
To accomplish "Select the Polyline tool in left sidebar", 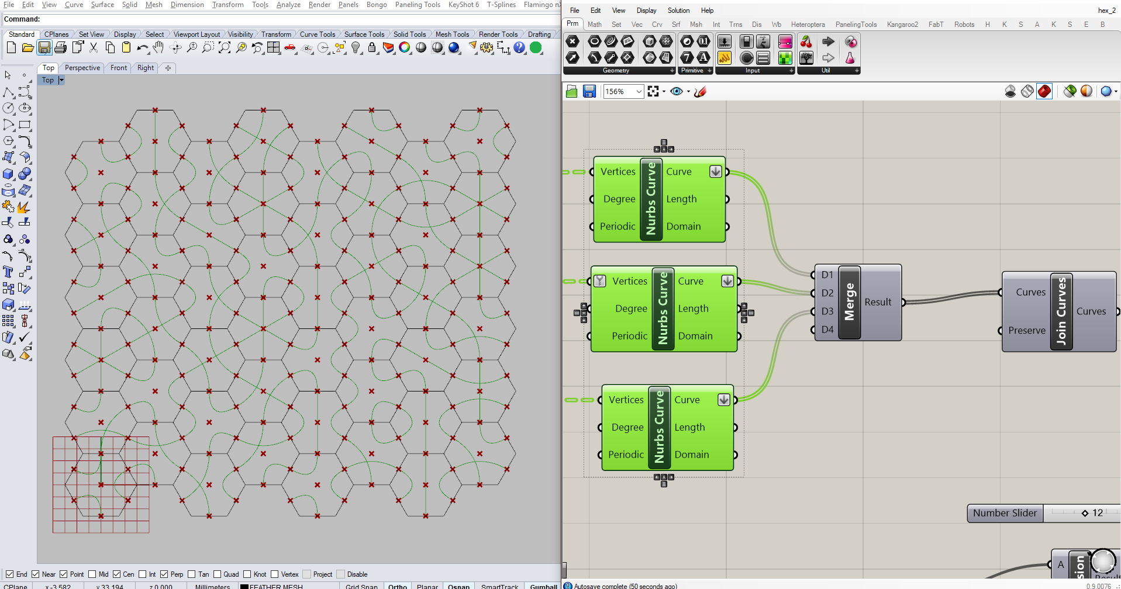I will pos(8,92).
